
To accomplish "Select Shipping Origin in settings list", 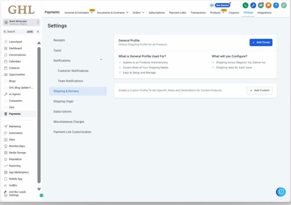I will (x=63, y=101).
